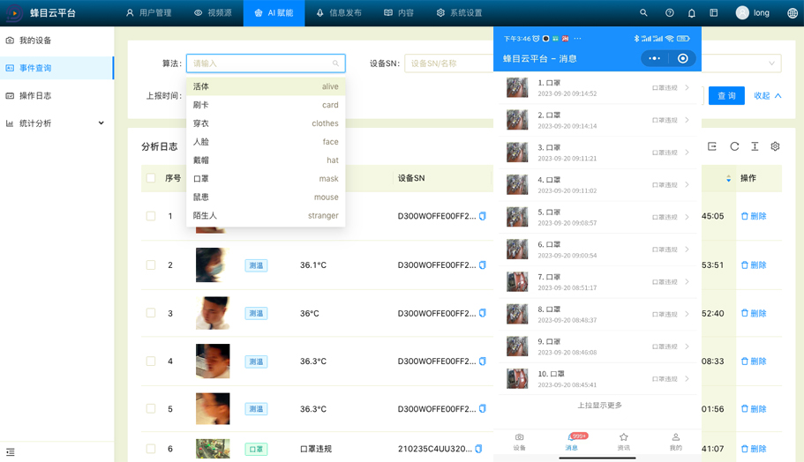Viewport: 804px width, 462px height.
Task: Select 穿衣 clothes algorithm option
Action: pos(266,123)
